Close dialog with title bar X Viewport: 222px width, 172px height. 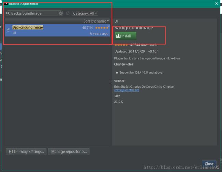[x=216, y=4]
